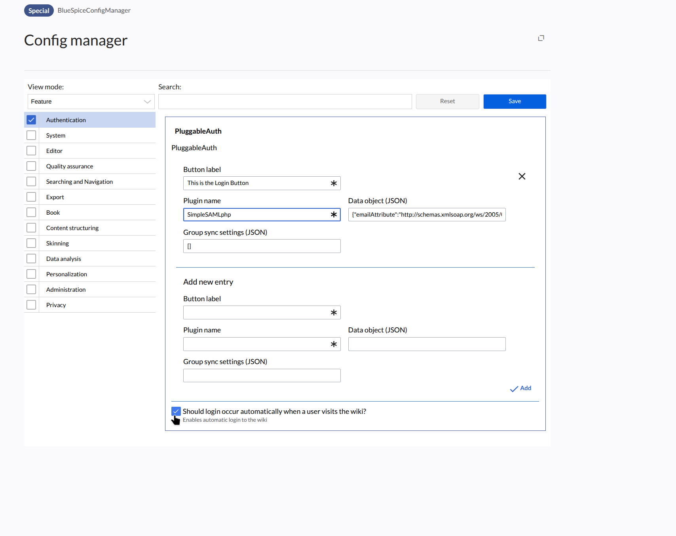The height and width of the screenshot is (536, 676).
Task: Click asterisk in SimpleSAMLphp plugin field
Action: click(334, 215)
